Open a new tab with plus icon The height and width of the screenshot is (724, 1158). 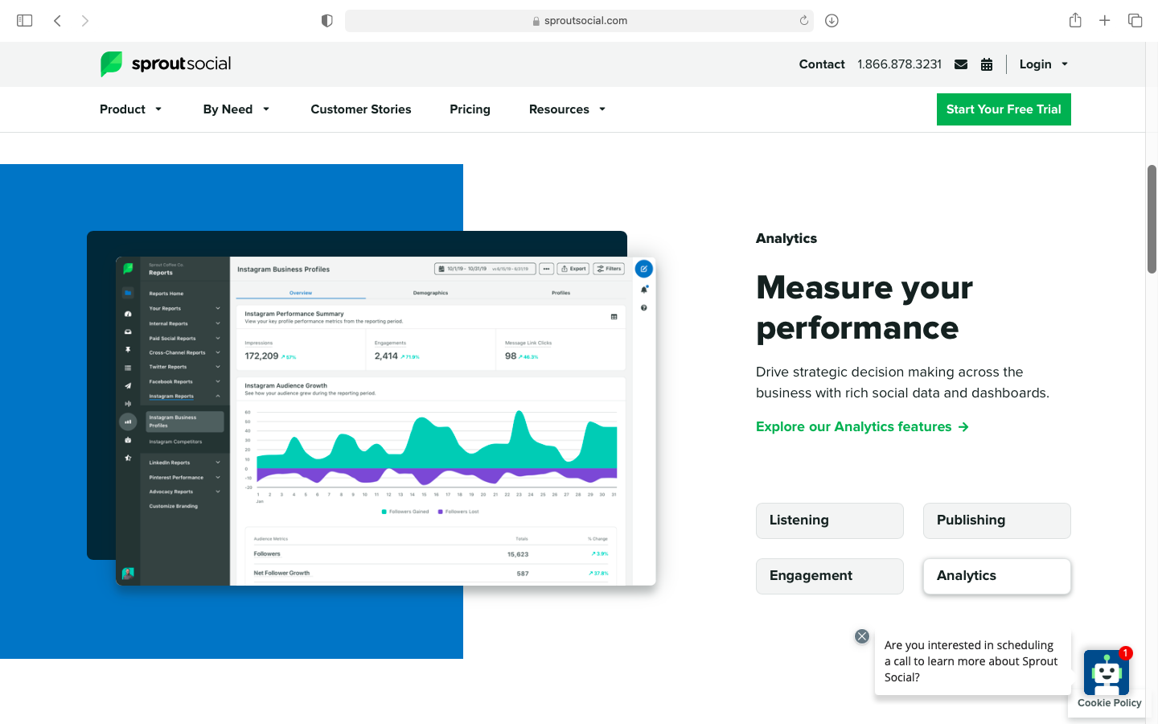tap(1105, 20)
